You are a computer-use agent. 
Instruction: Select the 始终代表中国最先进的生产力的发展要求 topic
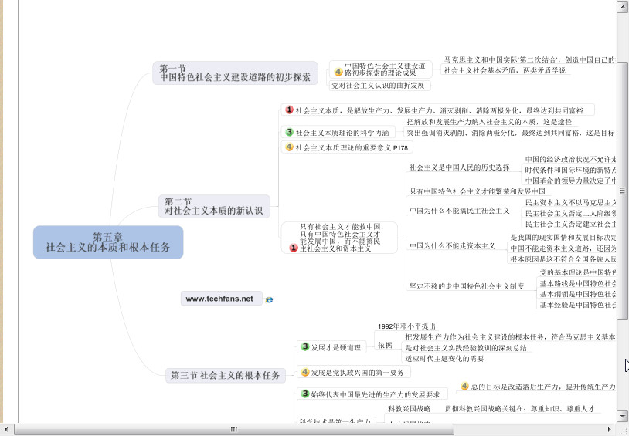tap(372, 394)
